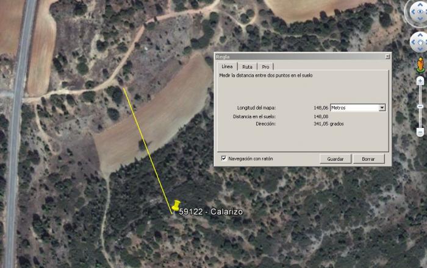Click the Borrar button
Image resolution: width=427 pixels, height=268 pixels.
pyautogui.click(x=368, y=159)
